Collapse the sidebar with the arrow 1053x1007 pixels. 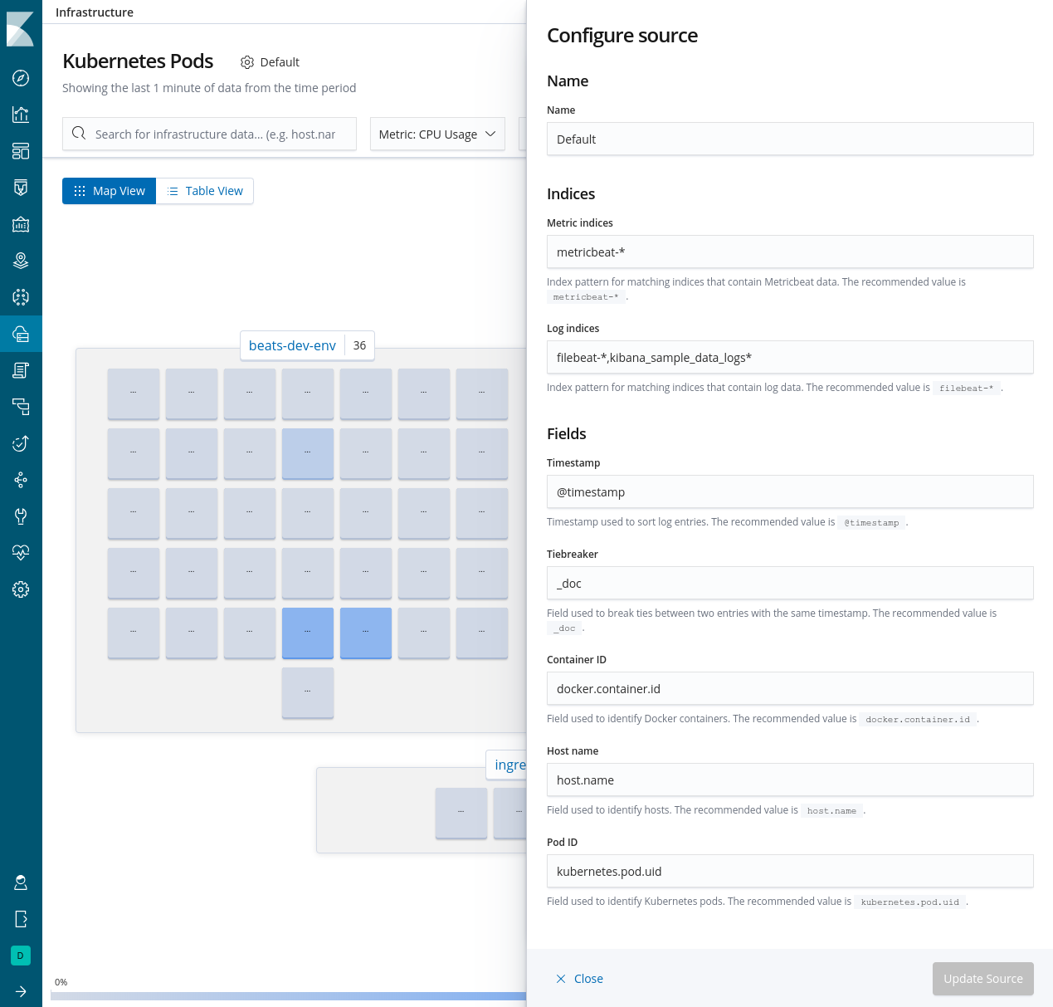point(21,991)
